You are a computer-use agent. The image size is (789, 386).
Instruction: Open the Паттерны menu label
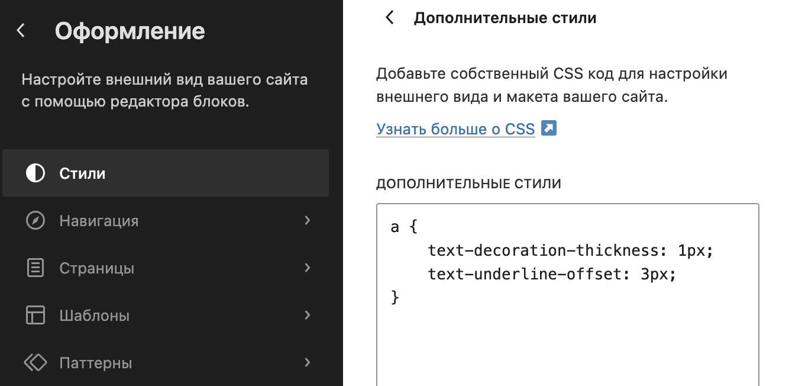[96, 362]
